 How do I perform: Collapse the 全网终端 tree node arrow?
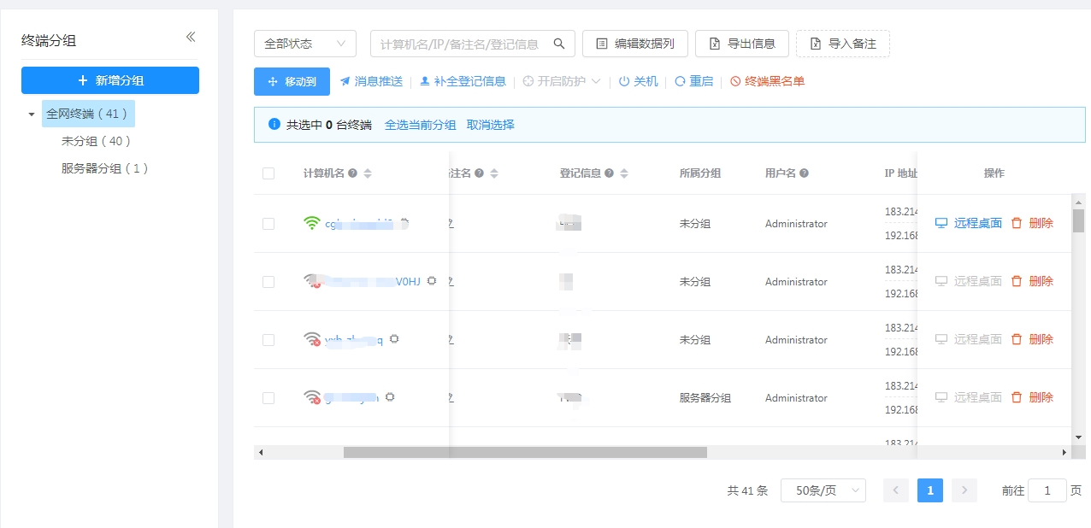(x=32, y=114)
